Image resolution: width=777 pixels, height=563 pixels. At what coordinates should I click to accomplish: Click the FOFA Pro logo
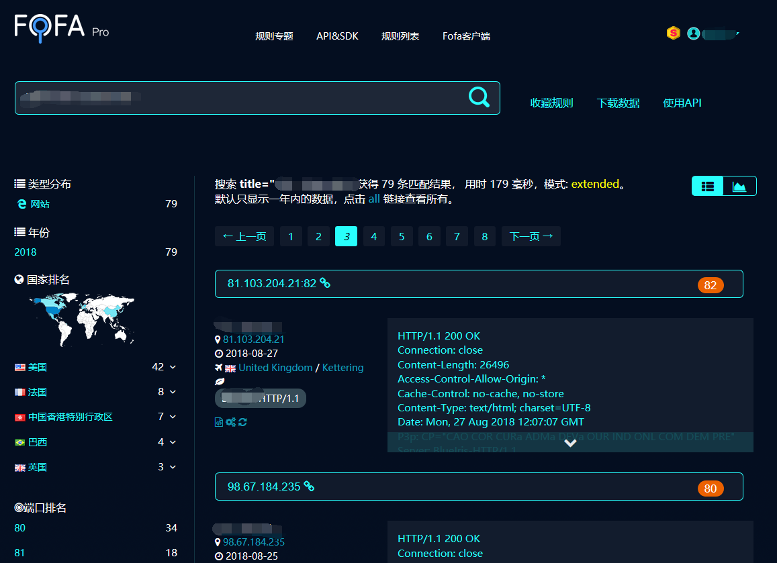(x=61, y=28)
